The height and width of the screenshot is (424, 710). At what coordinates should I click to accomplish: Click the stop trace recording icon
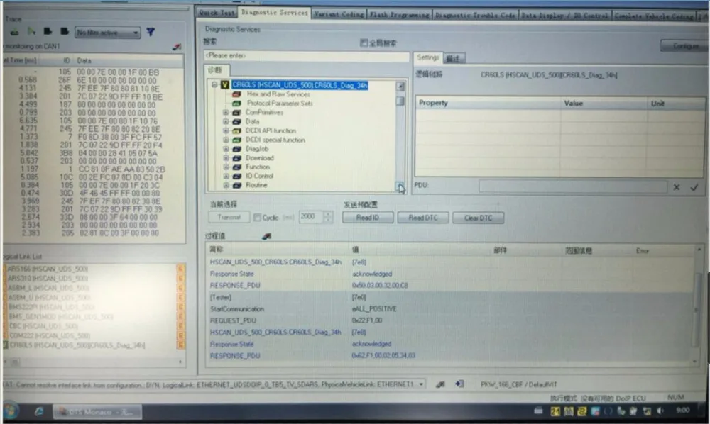point(47,32)
